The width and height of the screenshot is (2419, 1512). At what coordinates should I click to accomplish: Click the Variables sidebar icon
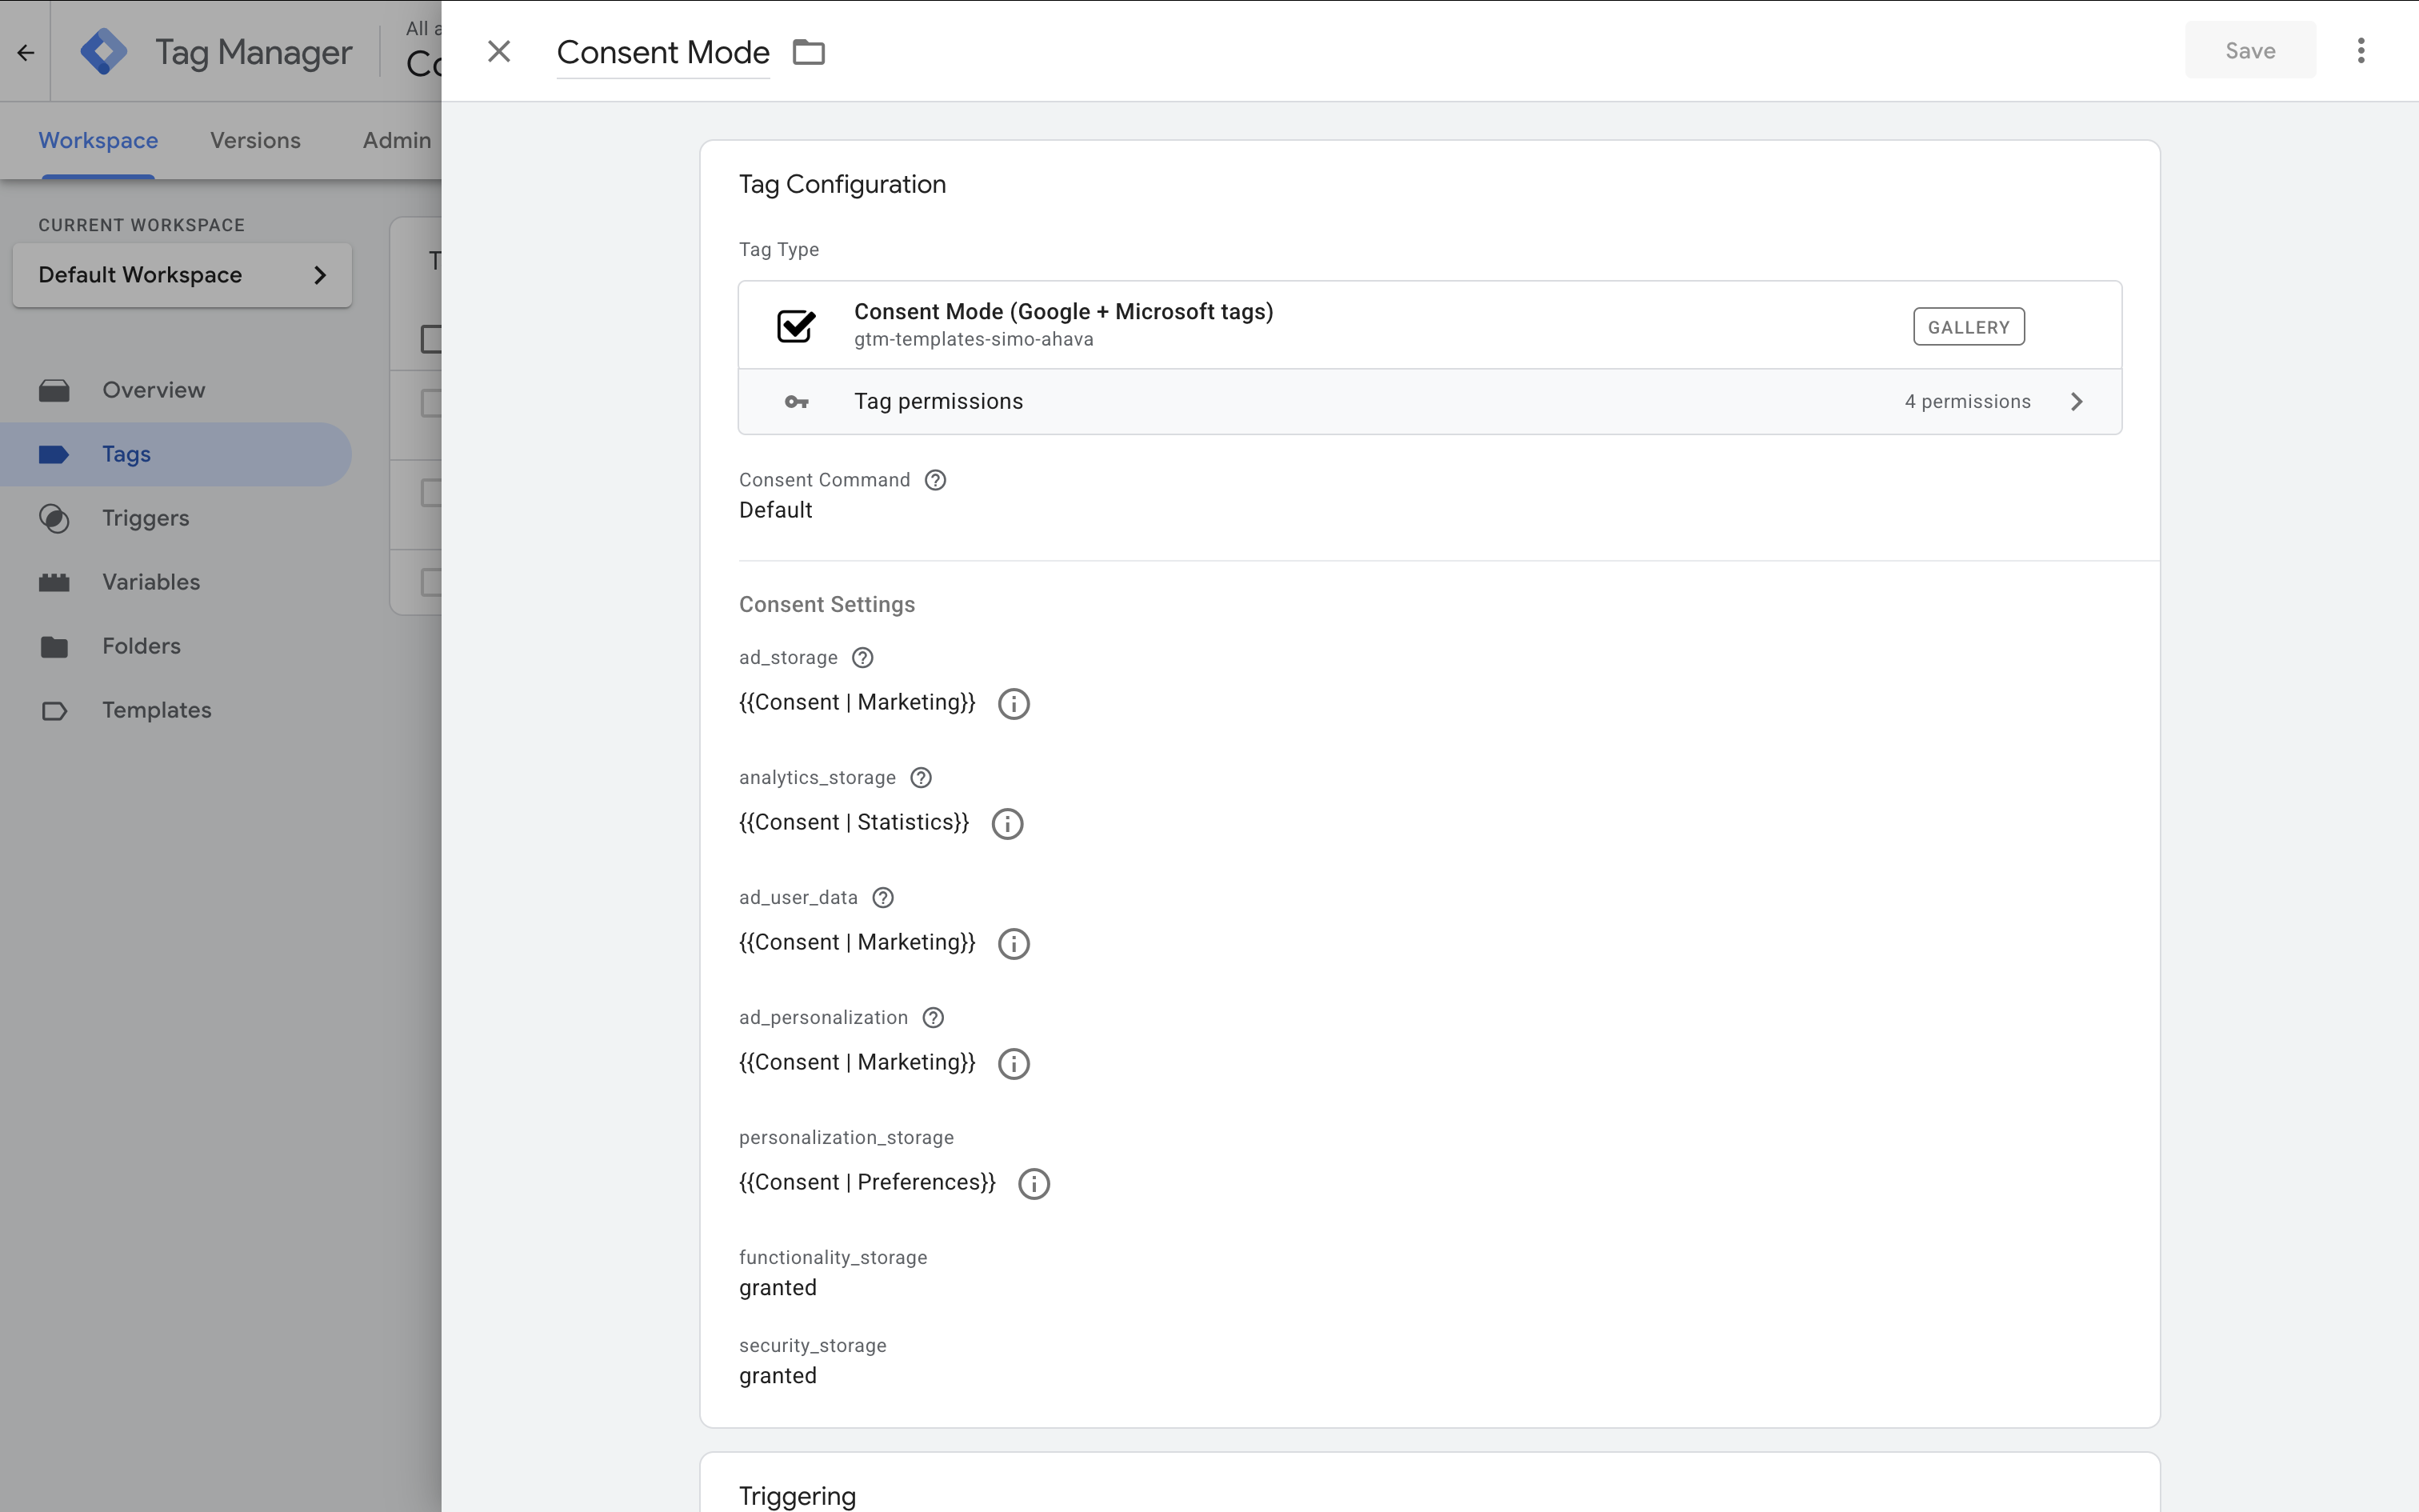(54, 582)
